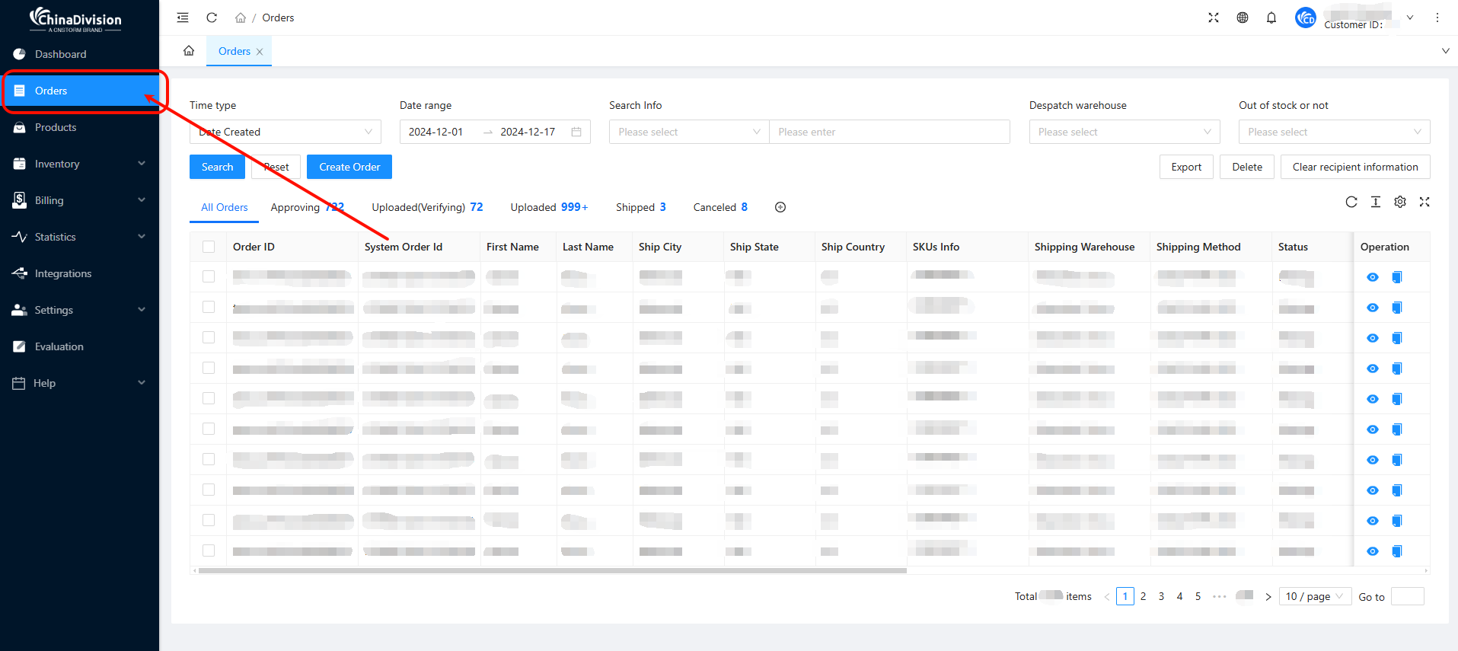
Task: Expand the Inventory sidebar menu
Action: pyautogui.click(x=79, y=164)
